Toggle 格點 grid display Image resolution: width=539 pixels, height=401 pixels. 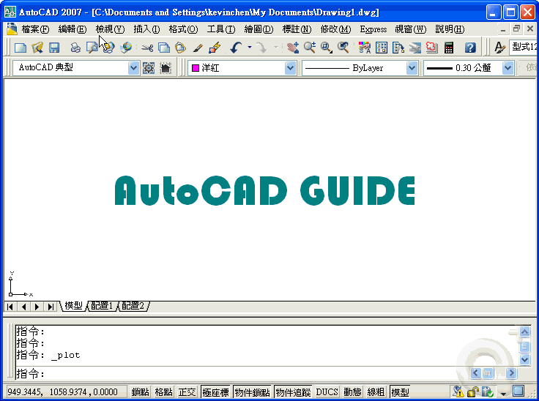click(163, 391)
